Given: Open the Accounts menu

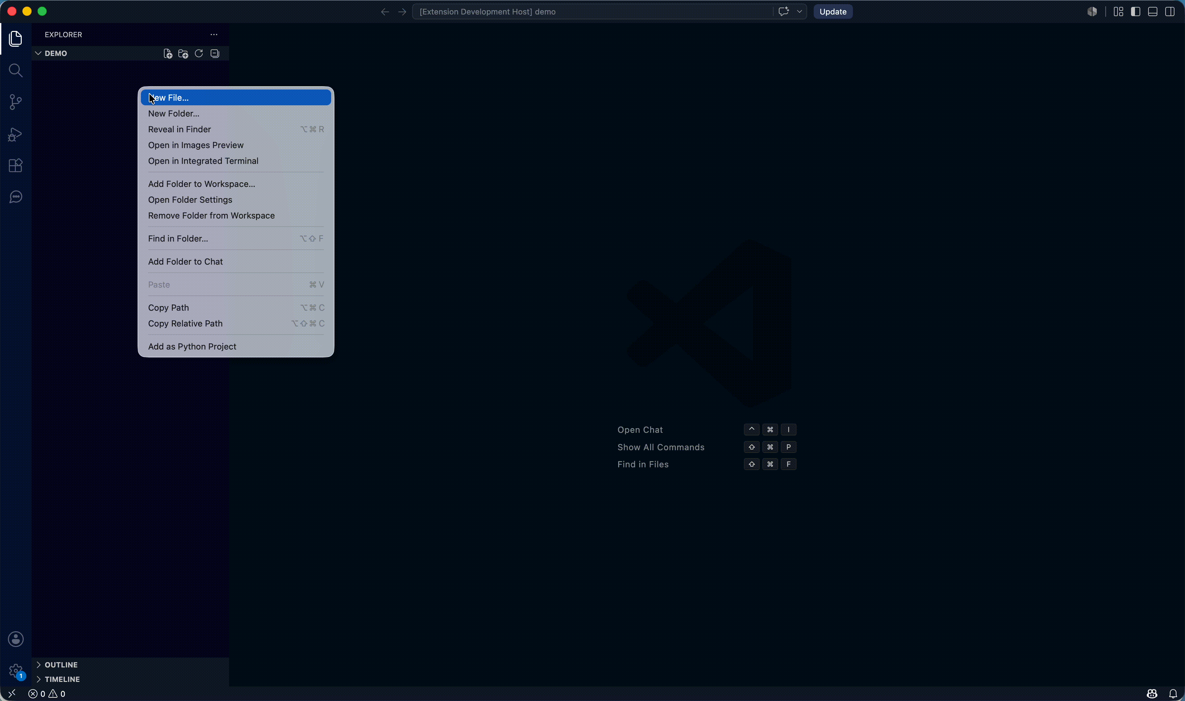Looking at the screenshot, I should (x=15, y=639).
